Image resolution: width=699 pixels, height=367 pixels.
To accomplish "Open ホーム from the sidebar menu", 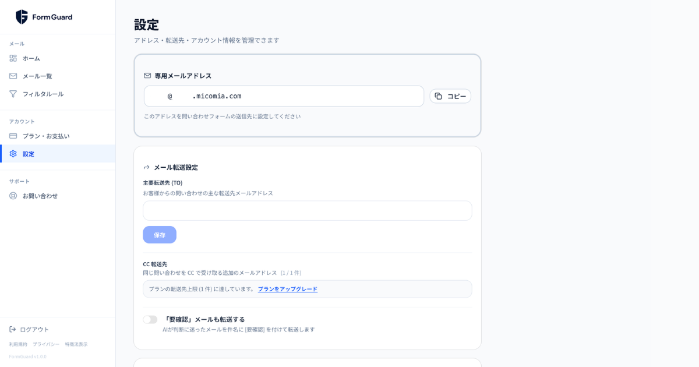I will 58,58.
